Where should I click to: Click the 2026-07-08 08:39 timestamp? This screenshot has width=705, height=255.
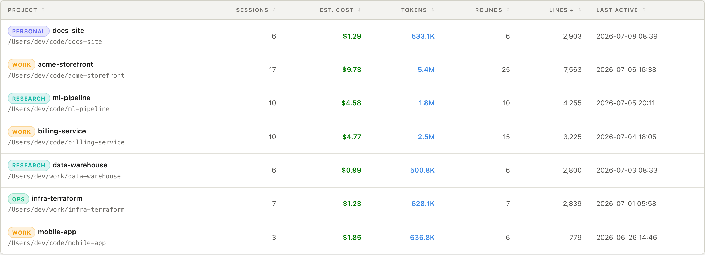627,36
